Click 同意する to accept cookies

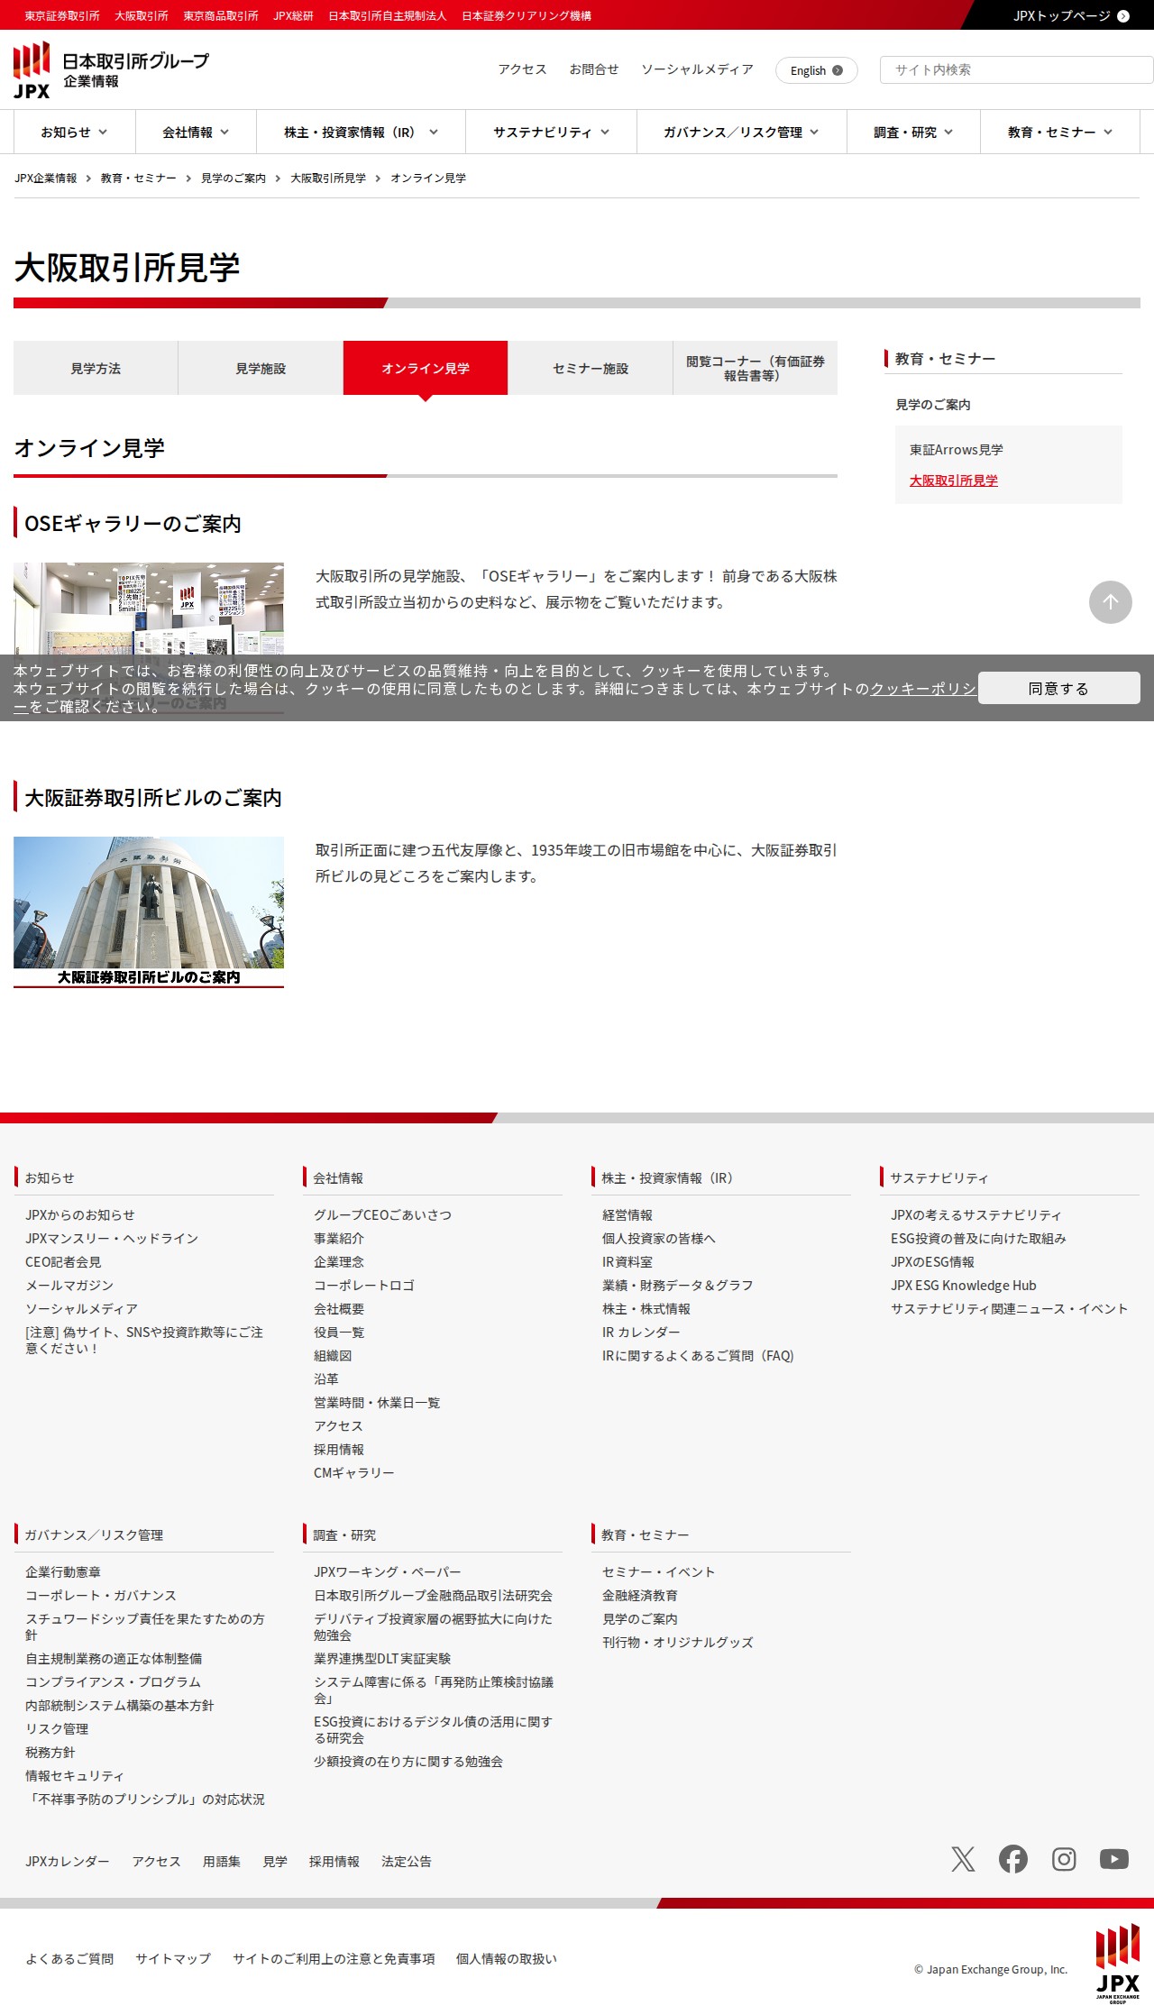1059,688
